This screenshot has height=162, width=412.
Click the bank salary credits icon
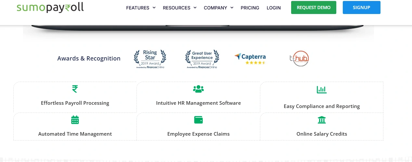click(322, 120)
